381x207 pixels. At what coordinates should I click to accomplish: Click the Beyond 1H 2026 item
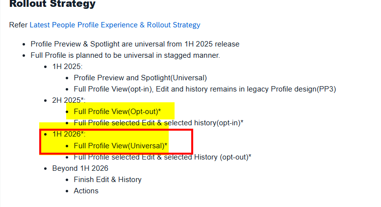(80, 168)
